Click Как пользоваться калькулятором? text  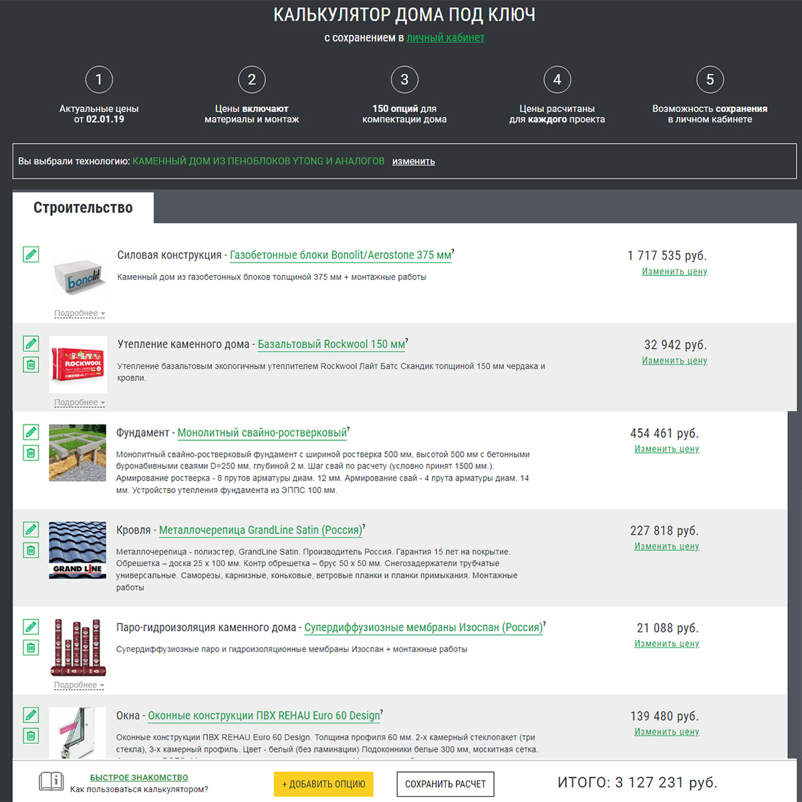139,789
